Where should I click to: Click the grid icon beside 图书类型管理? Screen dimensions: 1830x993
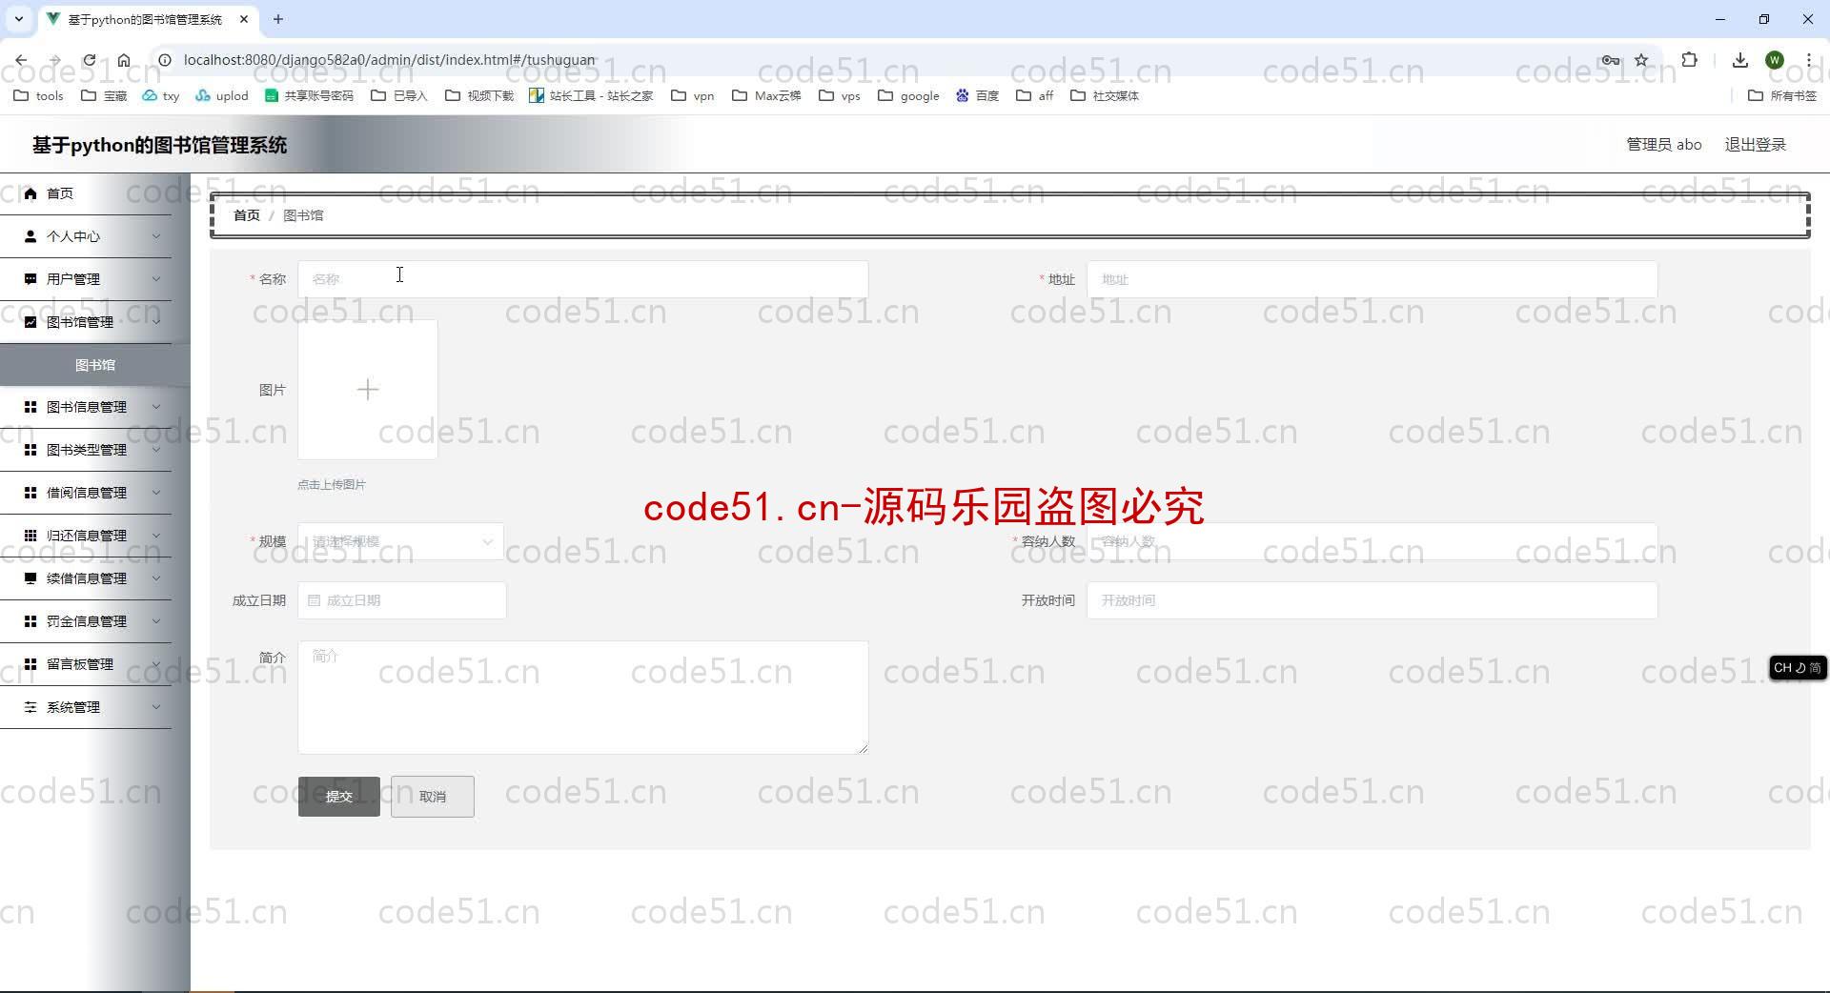(x=30, y=450)
